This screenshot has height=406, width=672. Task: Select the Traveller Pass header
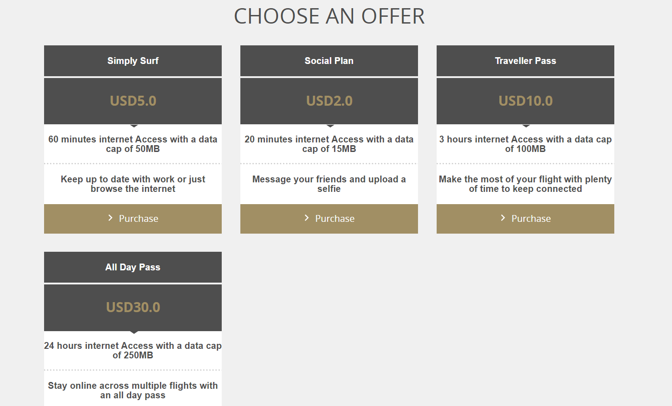525,61
